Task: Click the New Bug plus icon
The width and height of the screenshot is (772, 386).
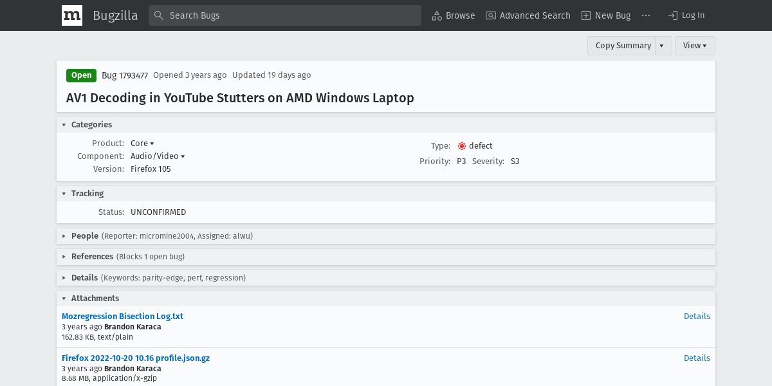Action: pyautogui.click(x=586, y=15)
